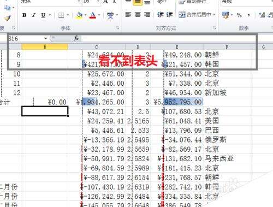
Task: Click the 合计 total label cell
Action: pos(11,102)
